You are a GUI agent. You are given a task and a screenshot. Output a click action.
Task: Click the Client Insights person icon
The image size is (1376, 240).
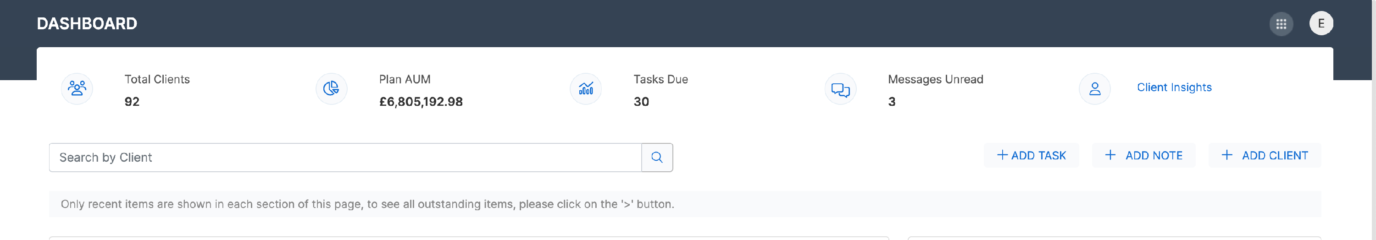(1094, 88)
